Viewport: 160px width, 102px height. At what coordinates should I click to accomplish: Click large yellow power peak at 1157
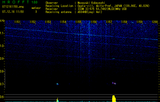[114, 99]
